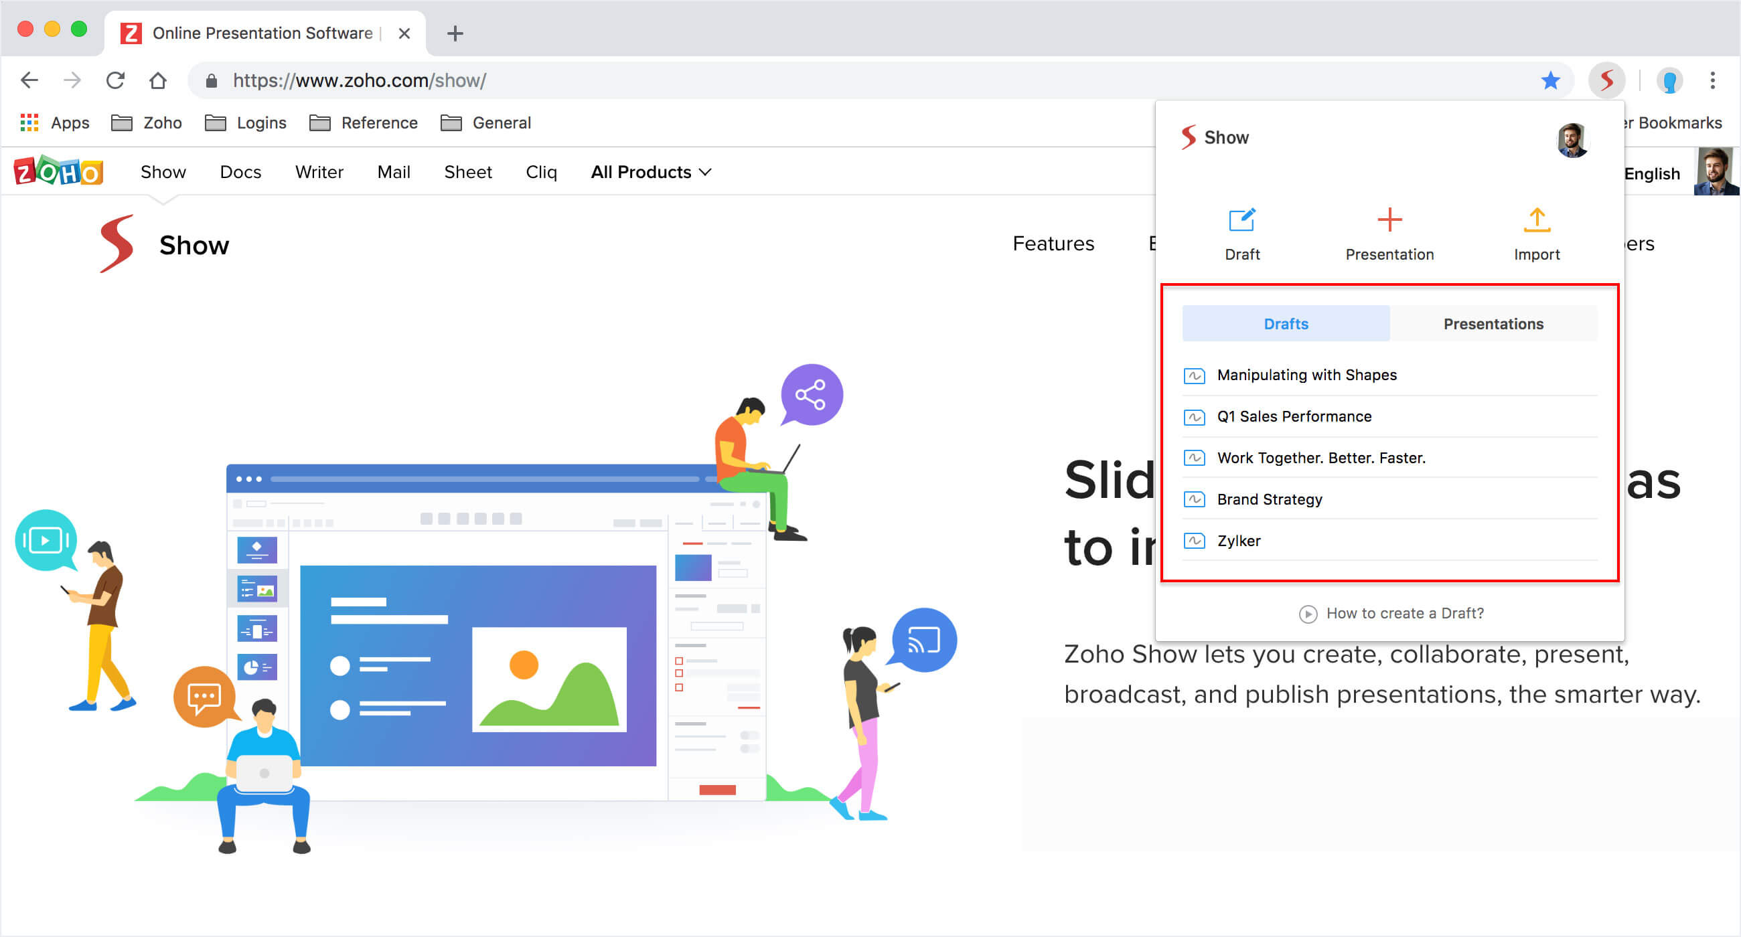Expand the All Products dropdown
This screenshot has height=937, width=1741.
[x=651, y=172]
